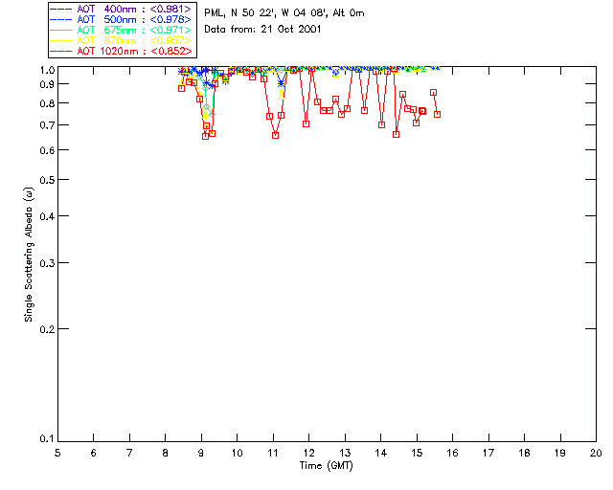613x490 pixels.
Task: Click the 19 x-axis tick label
Action: click(560, 453)
